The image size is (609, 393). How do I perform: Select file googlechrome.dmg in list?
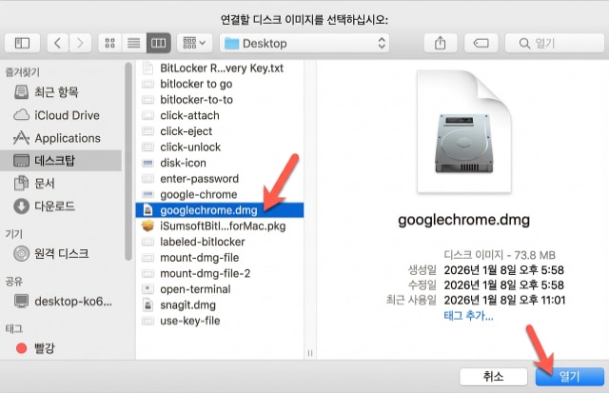pos(220,210)
